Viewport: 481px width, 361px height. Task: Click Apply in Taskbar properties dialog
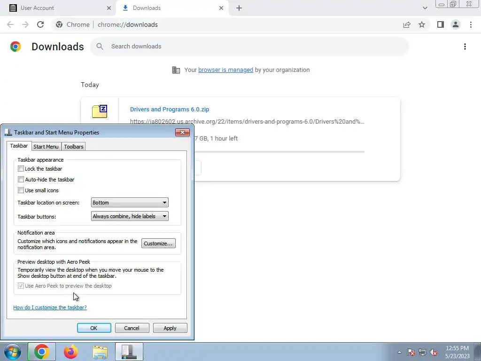tap(170, 328)
